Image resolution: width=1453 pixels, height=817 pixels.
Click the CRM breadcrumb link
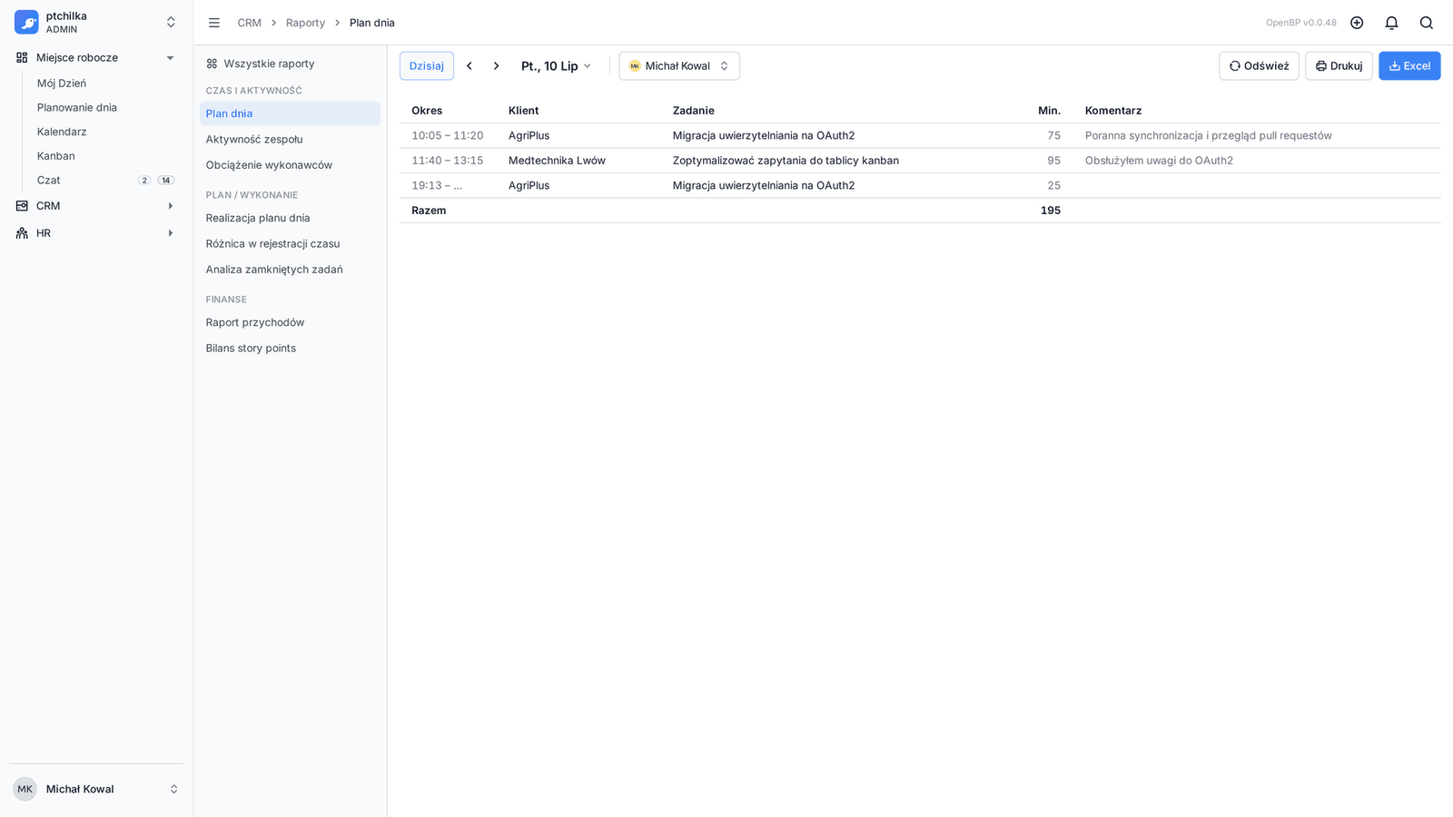click(x=250, y=23)
